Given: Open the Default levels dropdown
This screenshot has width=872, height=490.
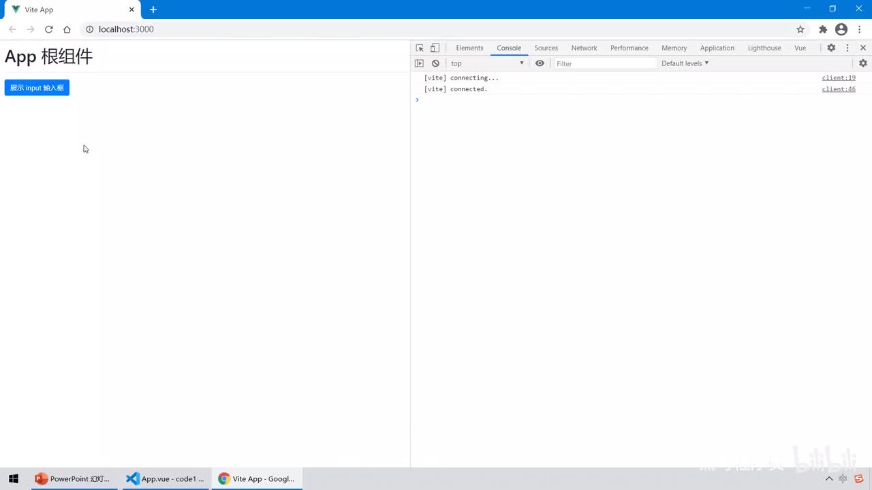Looking at the screenshot, I should [x=685, y=63].
